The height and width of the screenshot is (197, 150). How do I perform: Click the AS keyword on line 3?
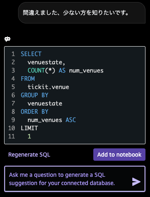(x=62, y=70)
